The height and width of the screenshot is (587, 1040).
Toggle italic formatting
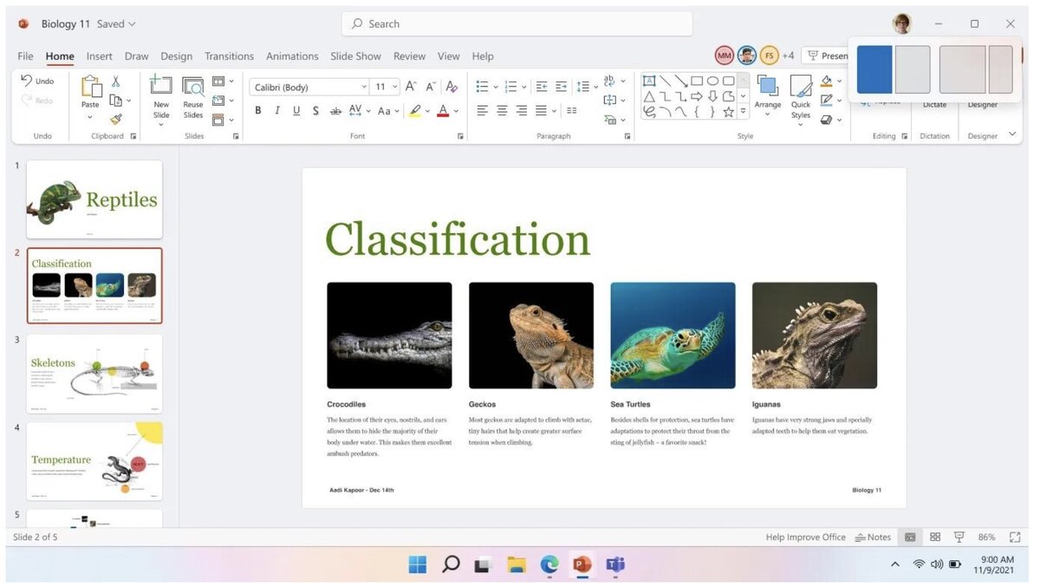[x=277, y=111]
